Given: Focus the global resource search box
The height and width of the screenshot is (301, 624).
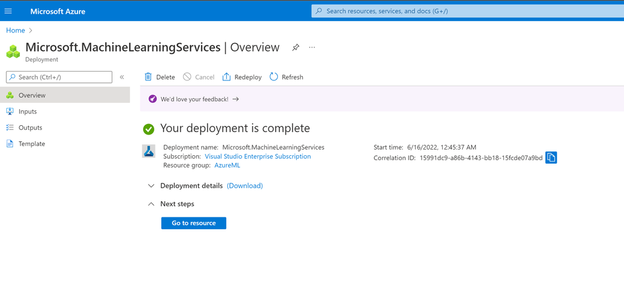Looking at the screenshot, I should point(468,11).
